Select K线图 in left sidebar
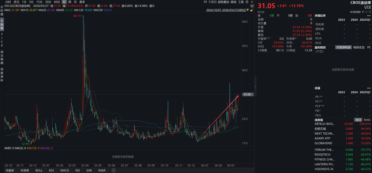The height and width of the screenshot is (173, 372). coord(2,24)
